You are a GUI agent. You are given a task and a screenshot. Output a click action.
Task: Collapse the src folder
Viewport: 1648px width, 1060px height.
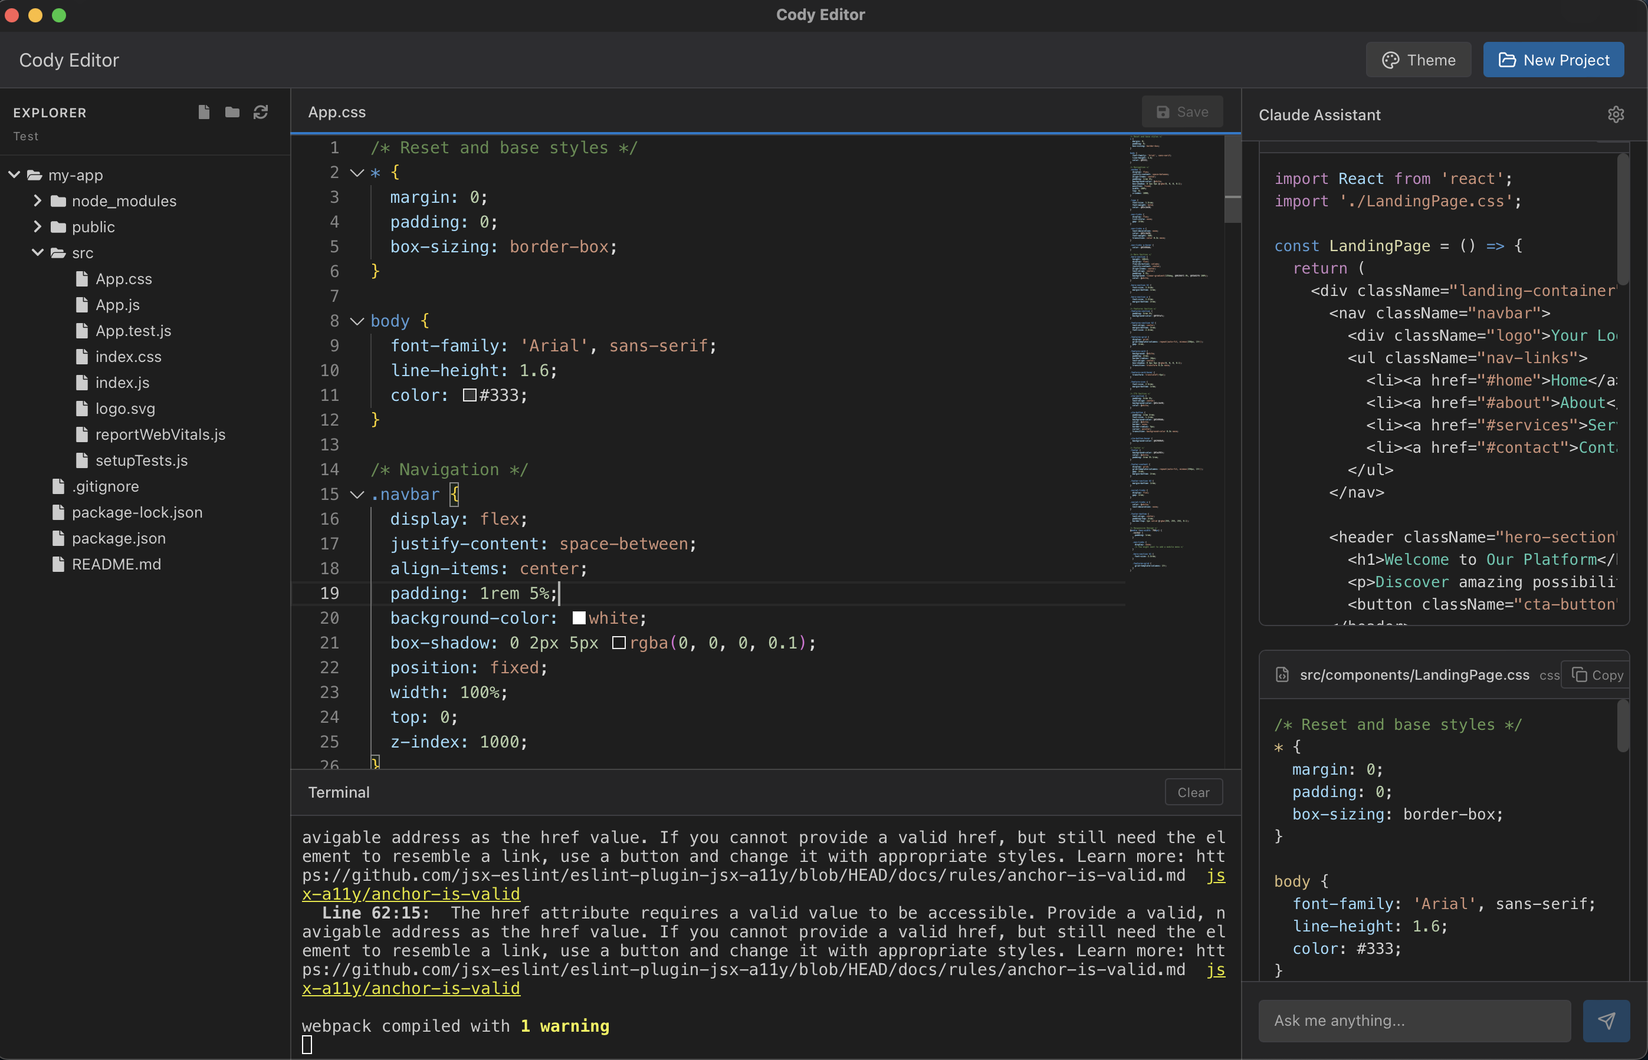click(x=38, y=252)
